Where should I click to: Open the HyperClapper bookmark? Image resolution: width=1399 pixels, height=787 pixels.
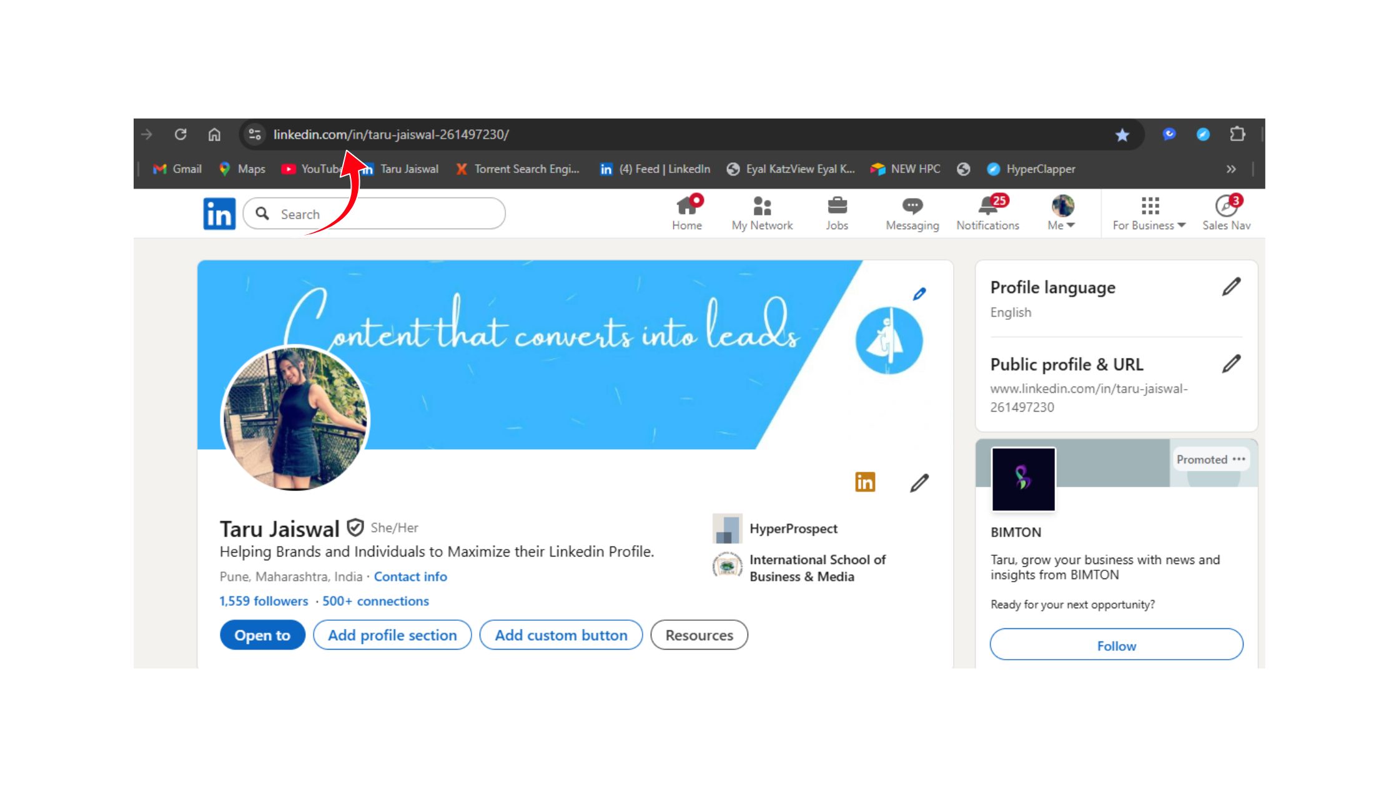1031,169
